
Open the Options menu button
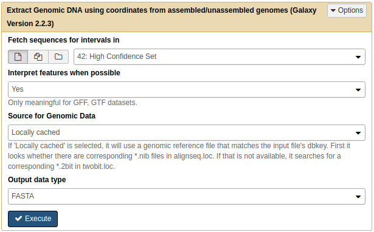(x=347, y=10)
